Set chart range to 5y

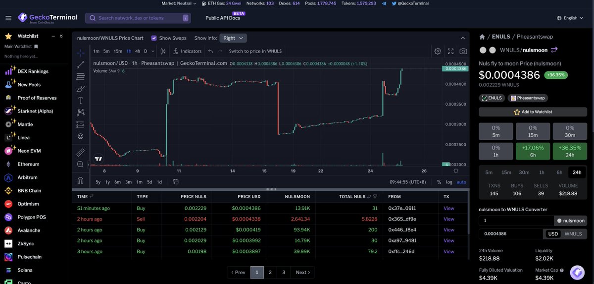click(x=98, y=182)
